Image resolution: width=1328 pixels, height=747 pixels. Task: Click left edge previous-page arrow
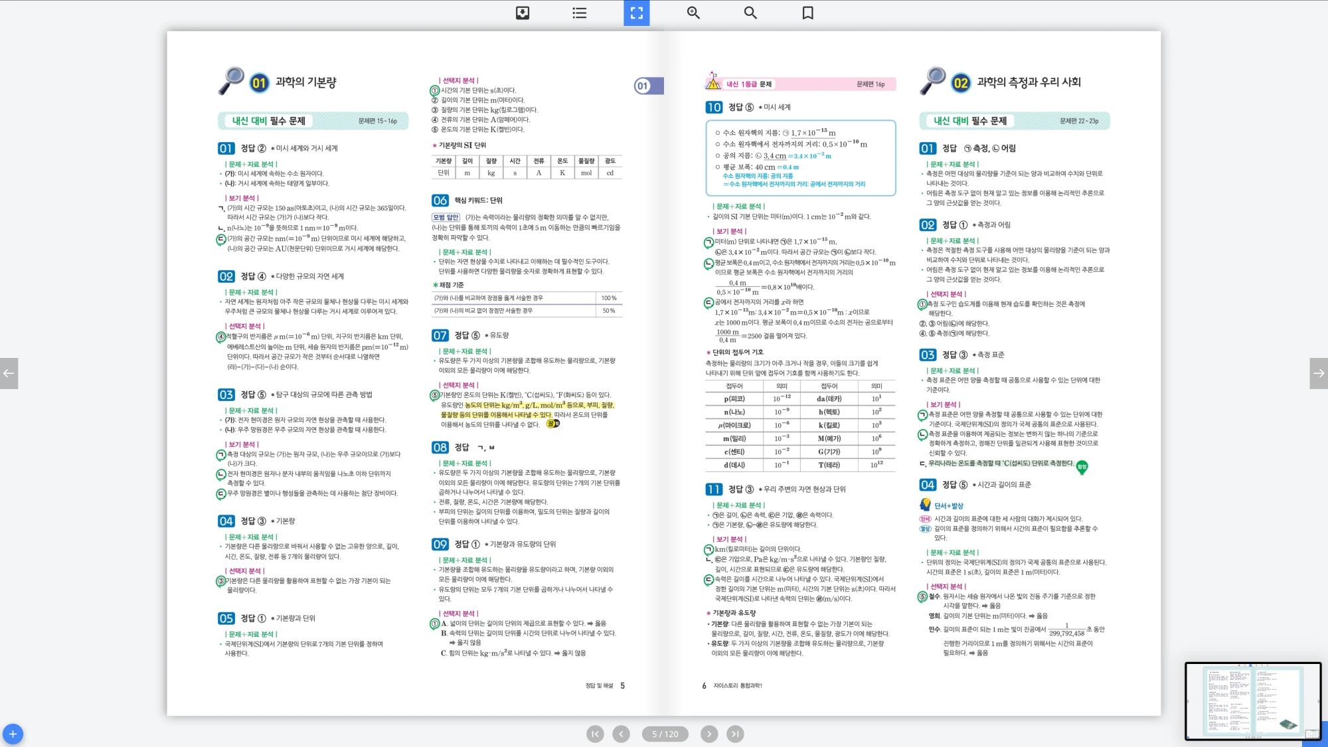pyautogui.click(x=9, y=373)
